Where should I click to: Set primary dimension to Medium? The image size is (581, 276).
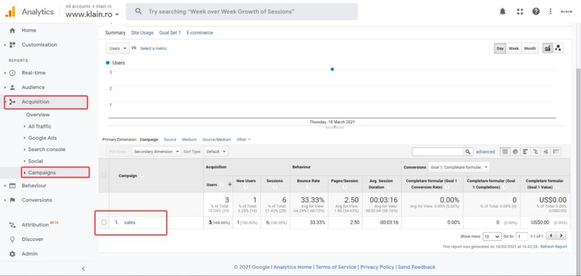click(189, 140)
